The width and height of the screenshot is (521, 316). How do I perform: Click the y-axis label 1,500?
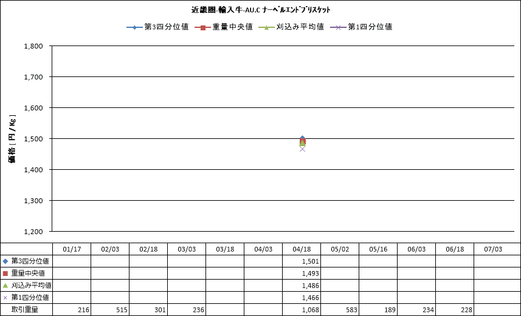tap(33, 139)
